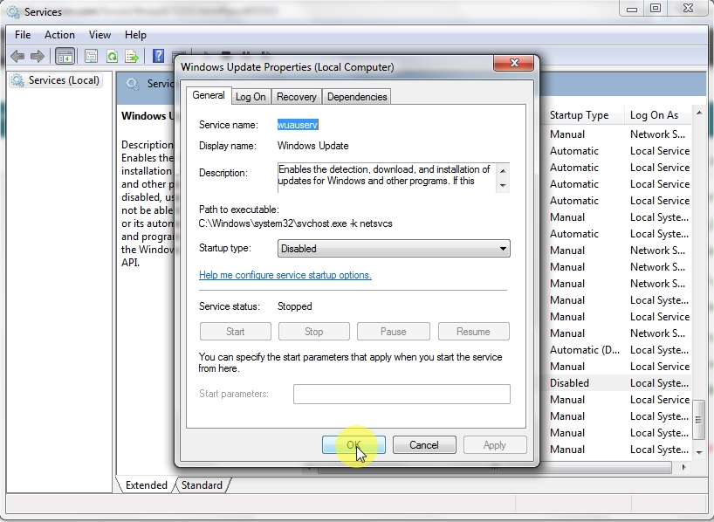Viewport: 714px width, 522px height.
Task: Open 'Help me configure service startup options' link
Action: tap(285, 275)
